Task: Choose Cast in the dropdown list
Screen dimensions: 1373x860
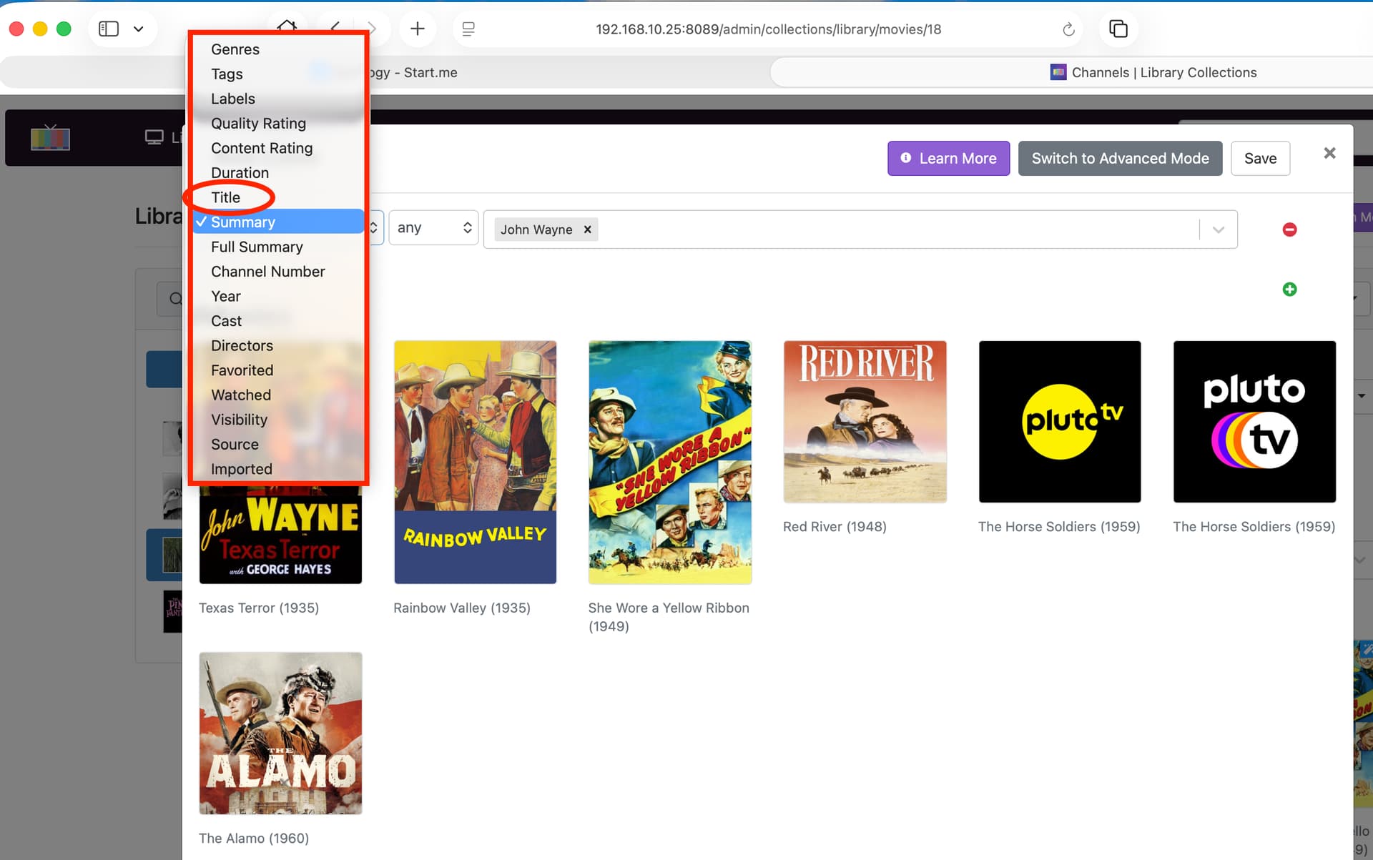Action: coord(227,321)
